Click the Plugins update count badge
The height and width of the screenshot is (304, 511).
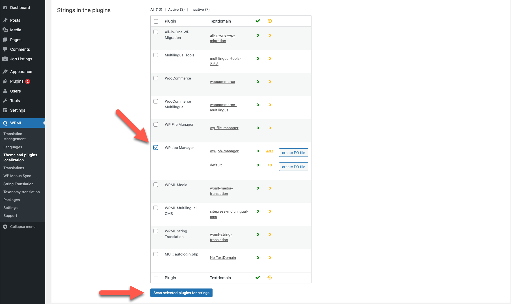(x=28, y=81)
